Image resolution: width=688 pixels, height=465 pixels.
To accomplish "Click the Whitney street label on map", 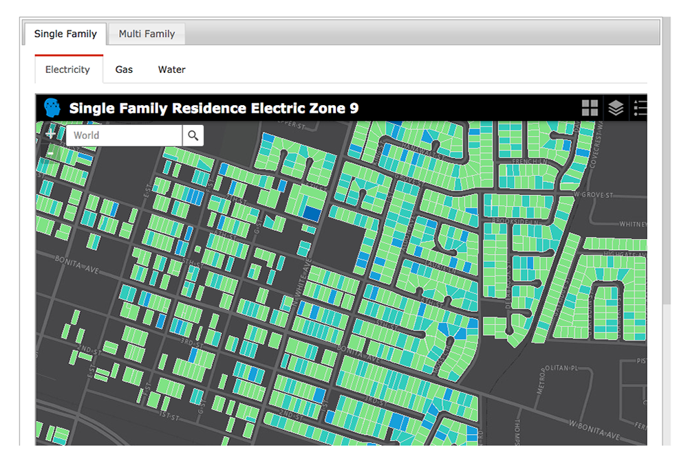I will (x=632, y=224).
